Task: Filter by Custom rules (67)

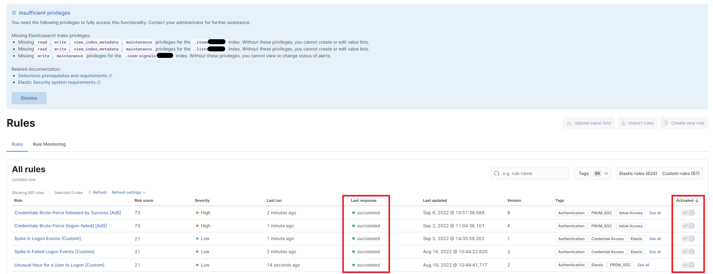Action: [681, 173]
